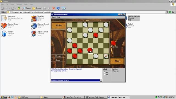Open the File menu in Games window
Screen dimensions: 176x99
2,4
